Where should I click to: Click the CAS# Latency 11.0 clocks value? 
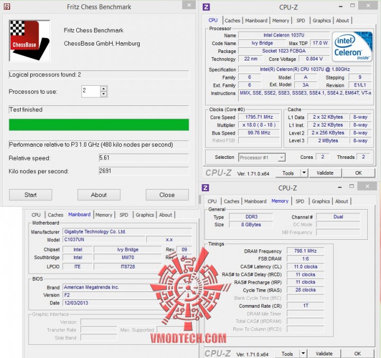[305, 266]
